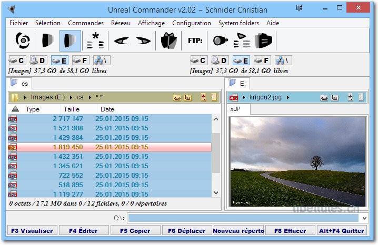Open history list icon in right path bar
Image resolution: width=378 pixels, height=245 pixels.
pos(361,97)
